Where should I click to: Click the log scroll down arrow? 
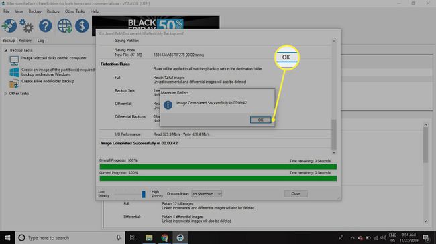click(334, 152)
